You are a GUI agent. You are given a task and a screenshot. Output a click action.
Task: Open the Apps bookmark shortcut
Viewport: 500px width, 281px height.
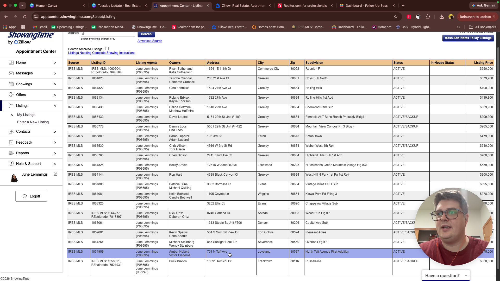(10, 27)
